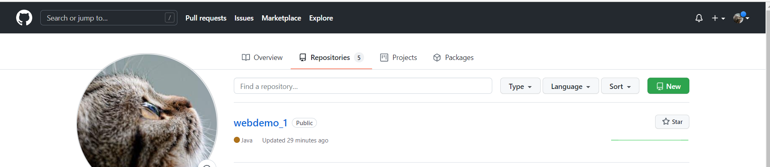Click the Public badge on webdemo_1
The height and width of the screenshot is (167, 770).
click(x=304, y=123)
